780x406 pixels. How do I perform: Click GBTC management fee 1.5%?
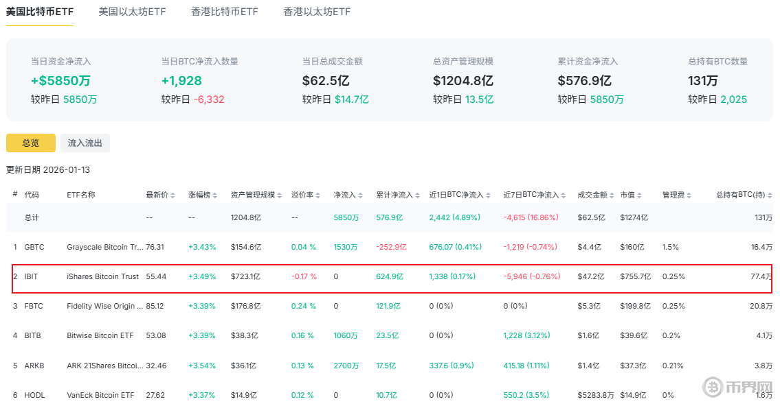671,247
